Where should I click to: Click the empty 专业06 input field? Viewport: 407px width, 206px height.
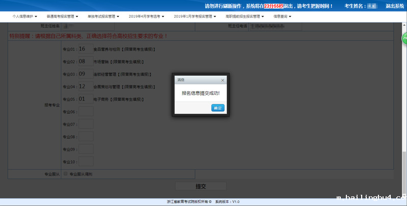(x=85, y=111)
